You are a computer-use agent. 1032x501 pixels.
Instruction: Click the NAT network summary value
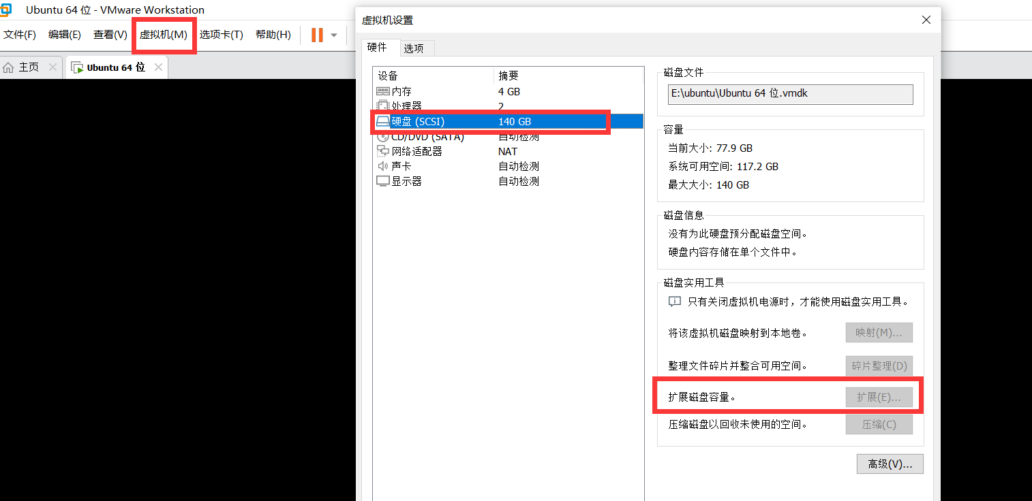click(x=508, y=151)
